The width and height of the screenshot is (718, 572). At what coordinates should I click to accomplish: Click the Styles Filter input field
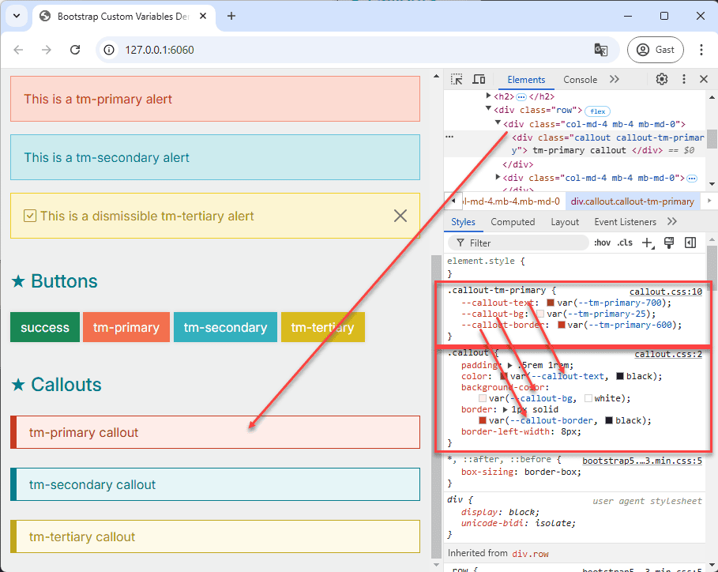coord(518,243)
